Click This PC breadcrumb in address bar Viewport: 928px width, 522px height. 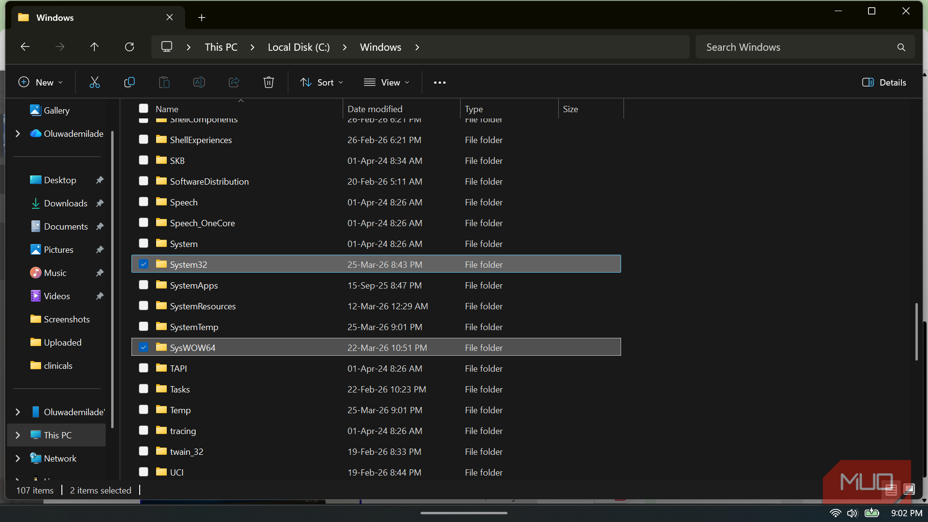tap(221, 47)
